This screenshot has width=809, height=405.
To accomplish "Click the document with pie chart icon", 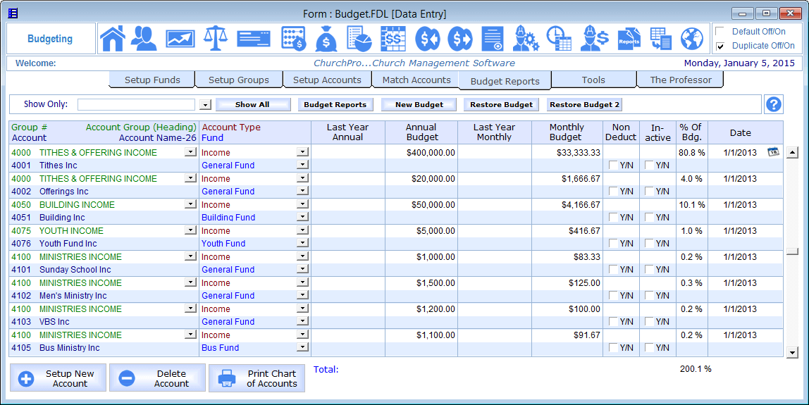I will 359,39.
